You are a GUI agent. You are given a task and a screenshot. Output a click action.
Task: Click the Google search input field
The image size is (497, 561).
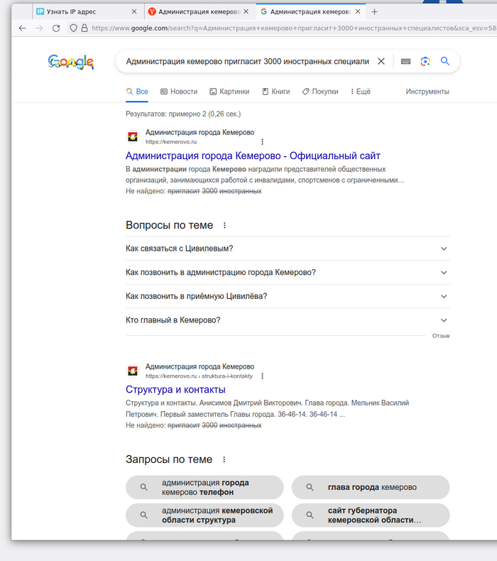click(x=247, y=62)
